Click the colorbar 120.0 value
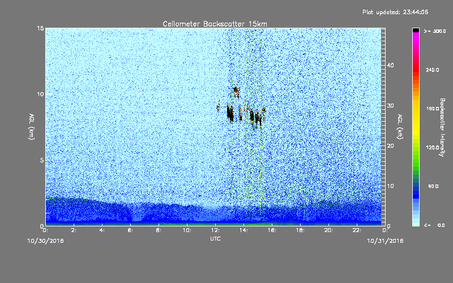The height and width of the screenshot is (283, 453). pos(433,147)
